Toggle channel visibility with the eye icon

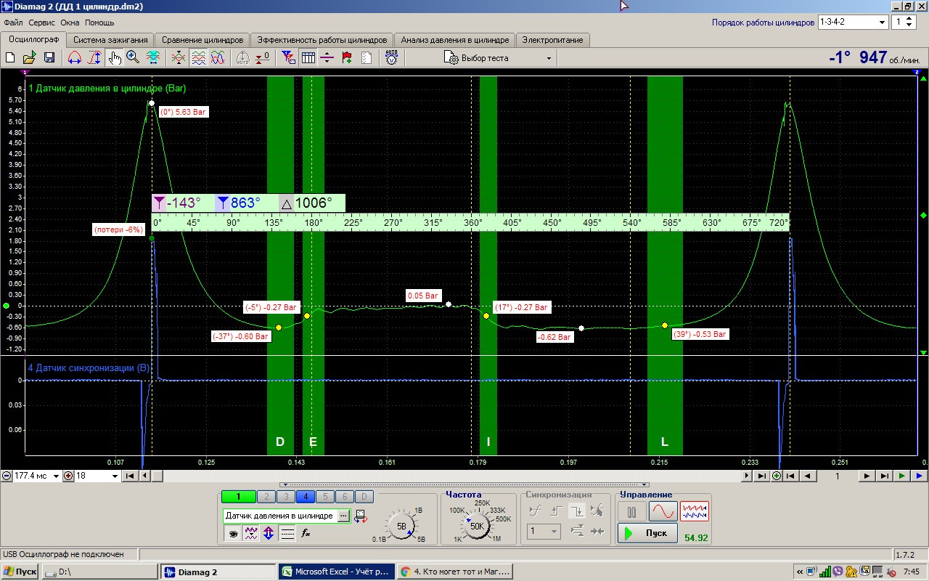(x=233, y=533)
